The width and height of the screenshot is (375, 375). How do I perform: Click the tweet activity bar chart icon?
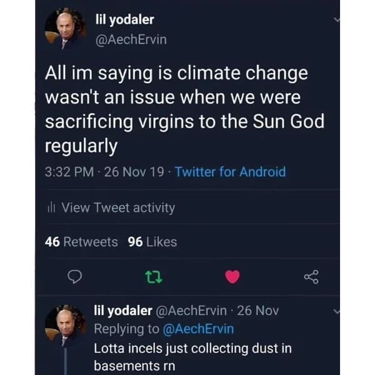pyautogui.click(x=53, y=207)
